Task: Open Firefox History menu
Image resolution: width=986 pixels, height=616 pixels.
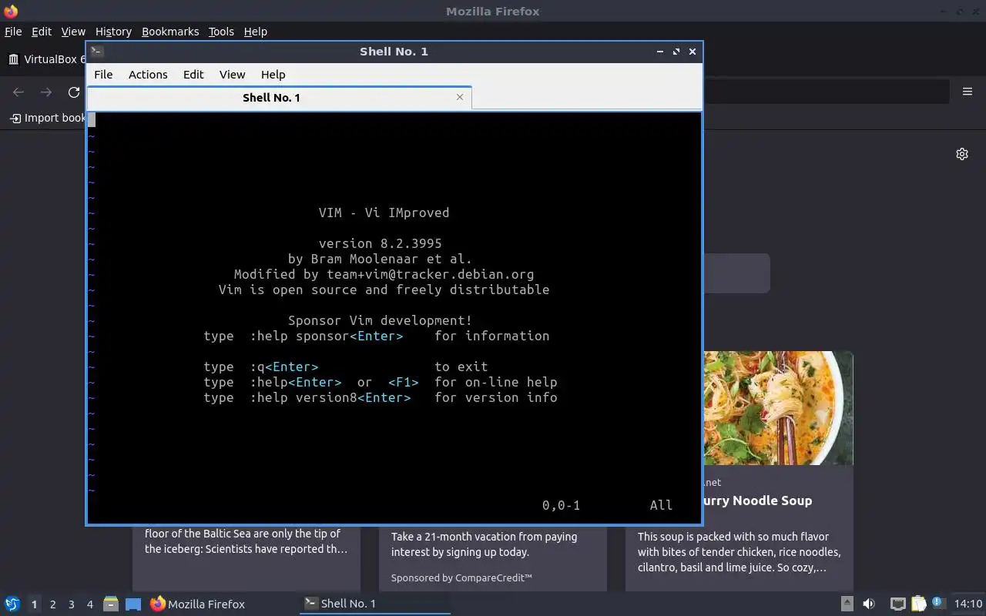Action: point(113,32)
